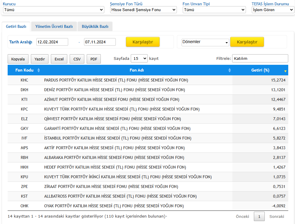Image resolution: width=295 pixels, height=224 pixels.
Task: Open the Sayfada records-per-page dropdown
Action: 139,59
